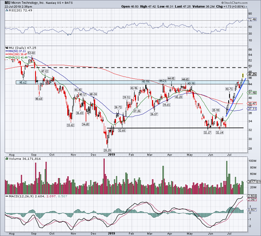
Task: Click the 72.49 RSI value tag on right axis
Action: coord(252,19)
